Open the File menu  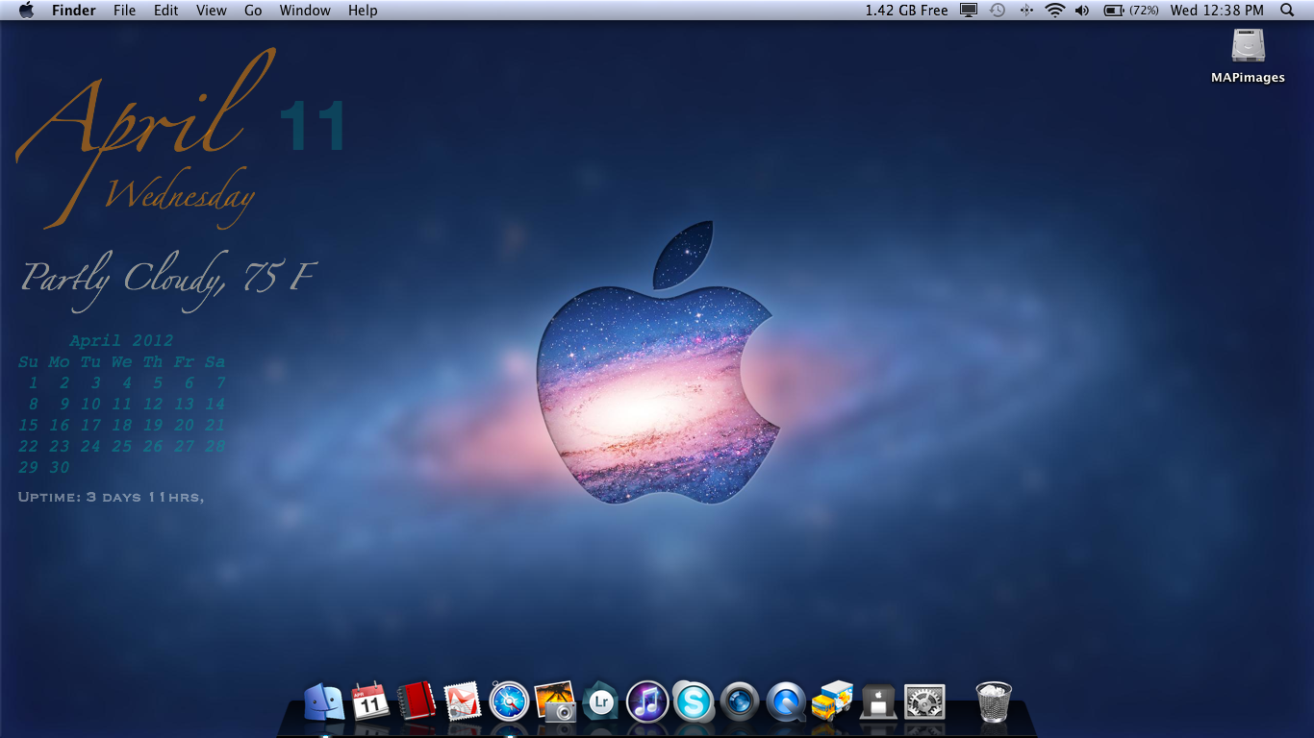124,11
